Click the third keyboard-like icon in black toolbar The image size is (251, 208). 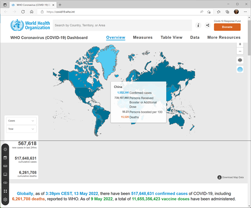click(5, 166)
